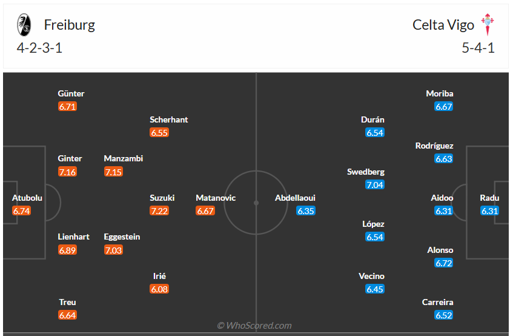The width and height of the screenshot is (513, 336).
Task: Select goalkeeper Atubolu's 6.74 rating
Action: (21, 211)
